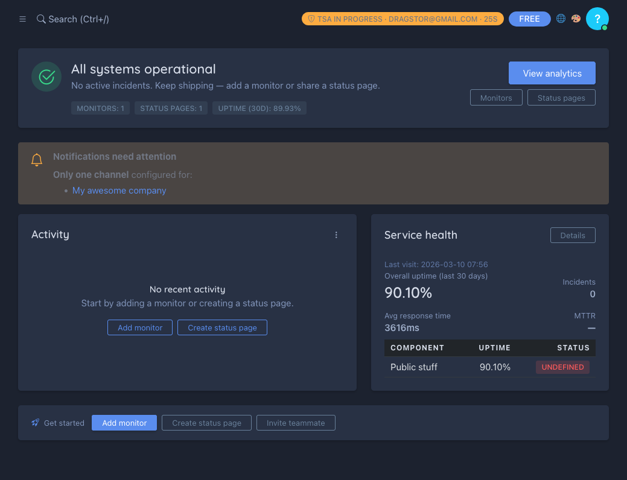Viewport: 627px width, 480px height.
Task: Click the shield icon in TSA banner
Action: click(311, 19)
